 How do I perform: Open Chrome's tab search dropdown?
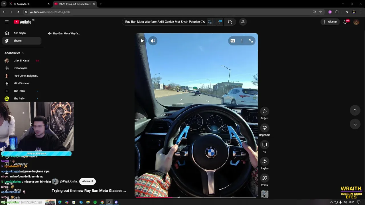[x=4, y=4]
